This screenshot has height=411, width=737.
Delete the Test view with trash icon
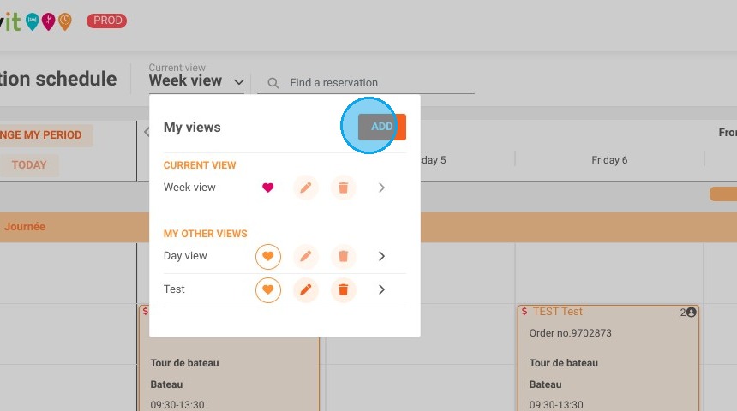343,289
